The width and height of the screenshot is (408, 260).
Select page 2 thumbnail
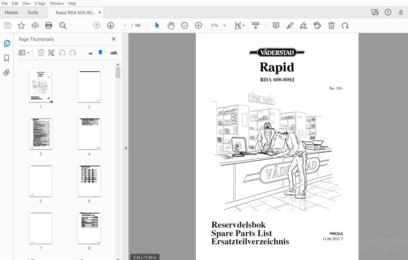89,86
